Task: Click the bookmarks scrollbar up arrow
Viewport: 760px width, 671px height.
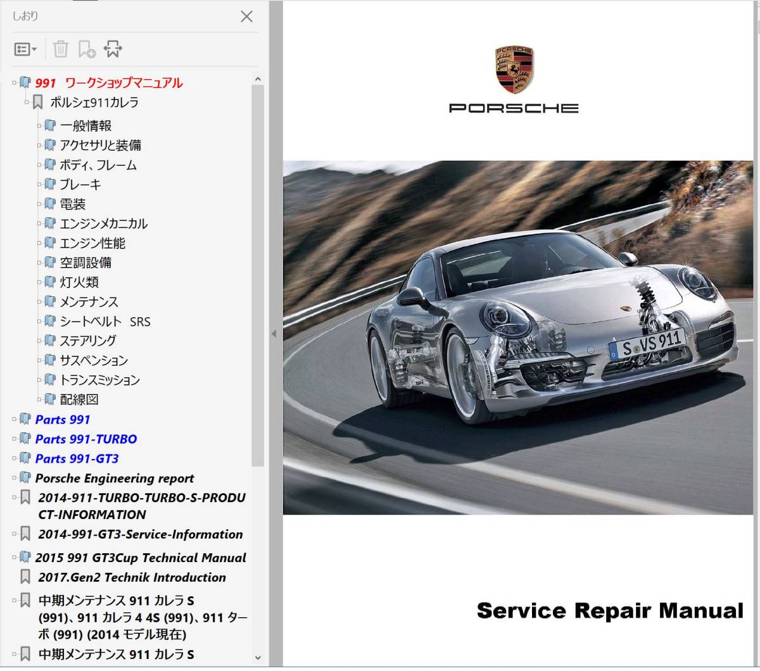Action: point(258,79)
